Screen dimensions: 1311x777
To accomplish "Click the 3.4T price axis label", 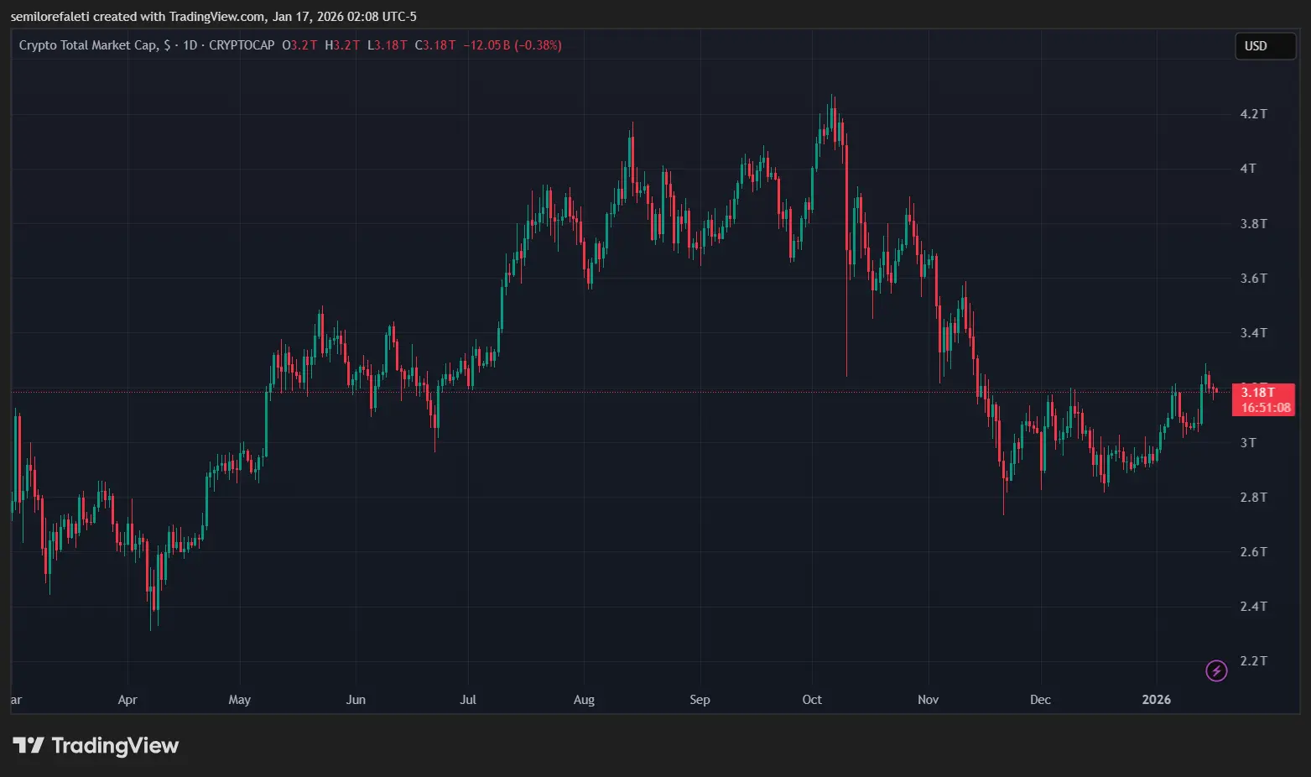I will coord(1253,333).
